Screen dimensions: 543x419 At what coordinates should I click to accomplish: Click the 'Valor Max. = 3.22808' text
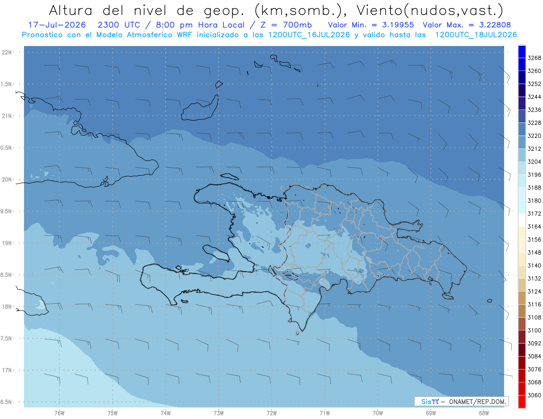(467, 25)
